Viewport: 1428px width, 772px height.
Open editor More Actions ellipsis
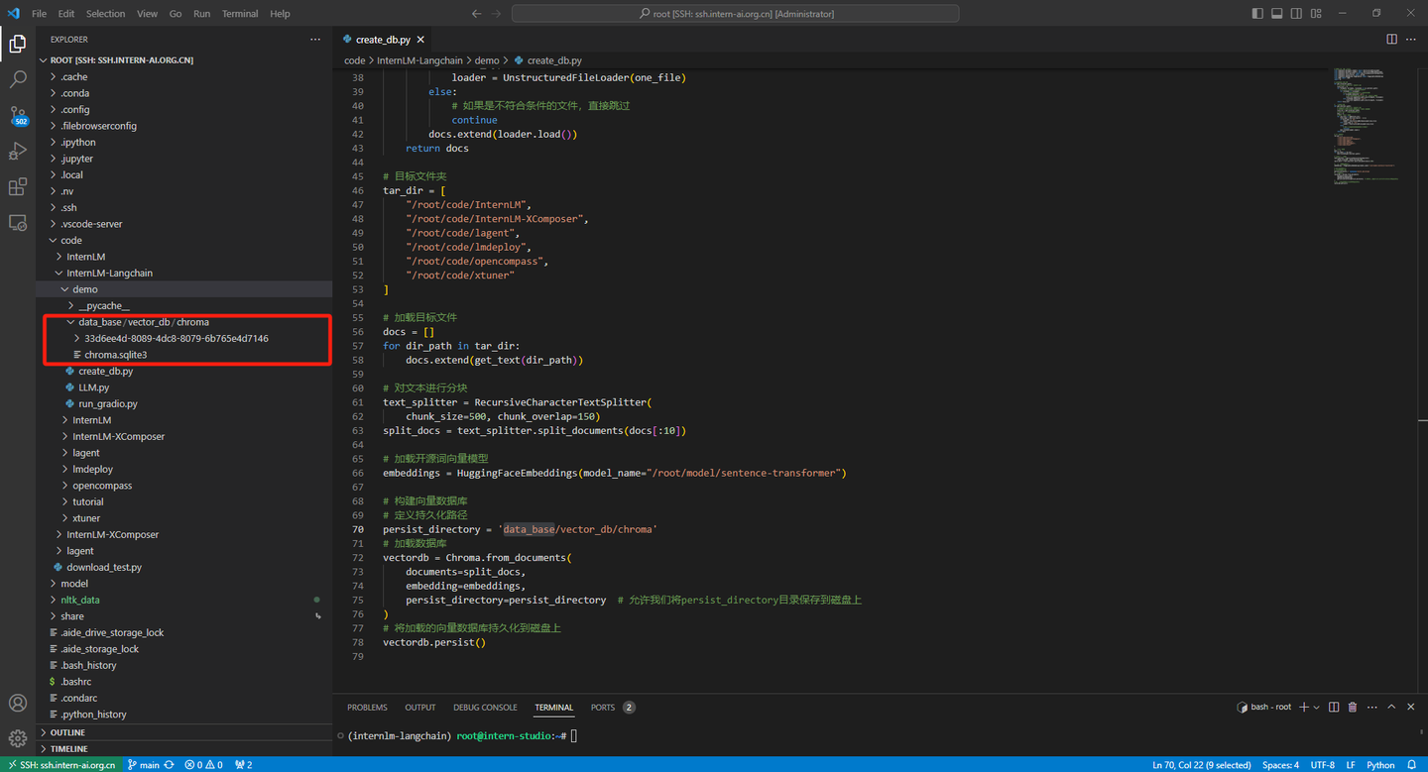[x=1411, y=40]
